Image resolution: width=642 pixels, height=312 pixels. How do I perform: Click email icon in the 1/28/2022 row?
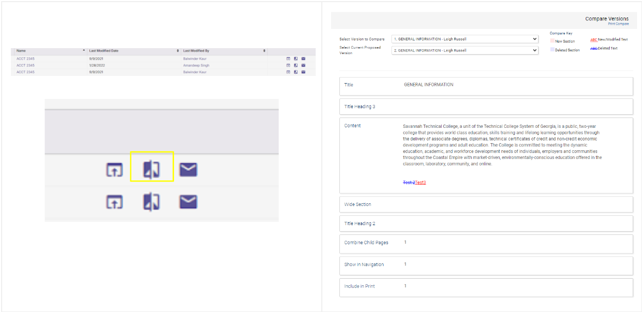303,65
